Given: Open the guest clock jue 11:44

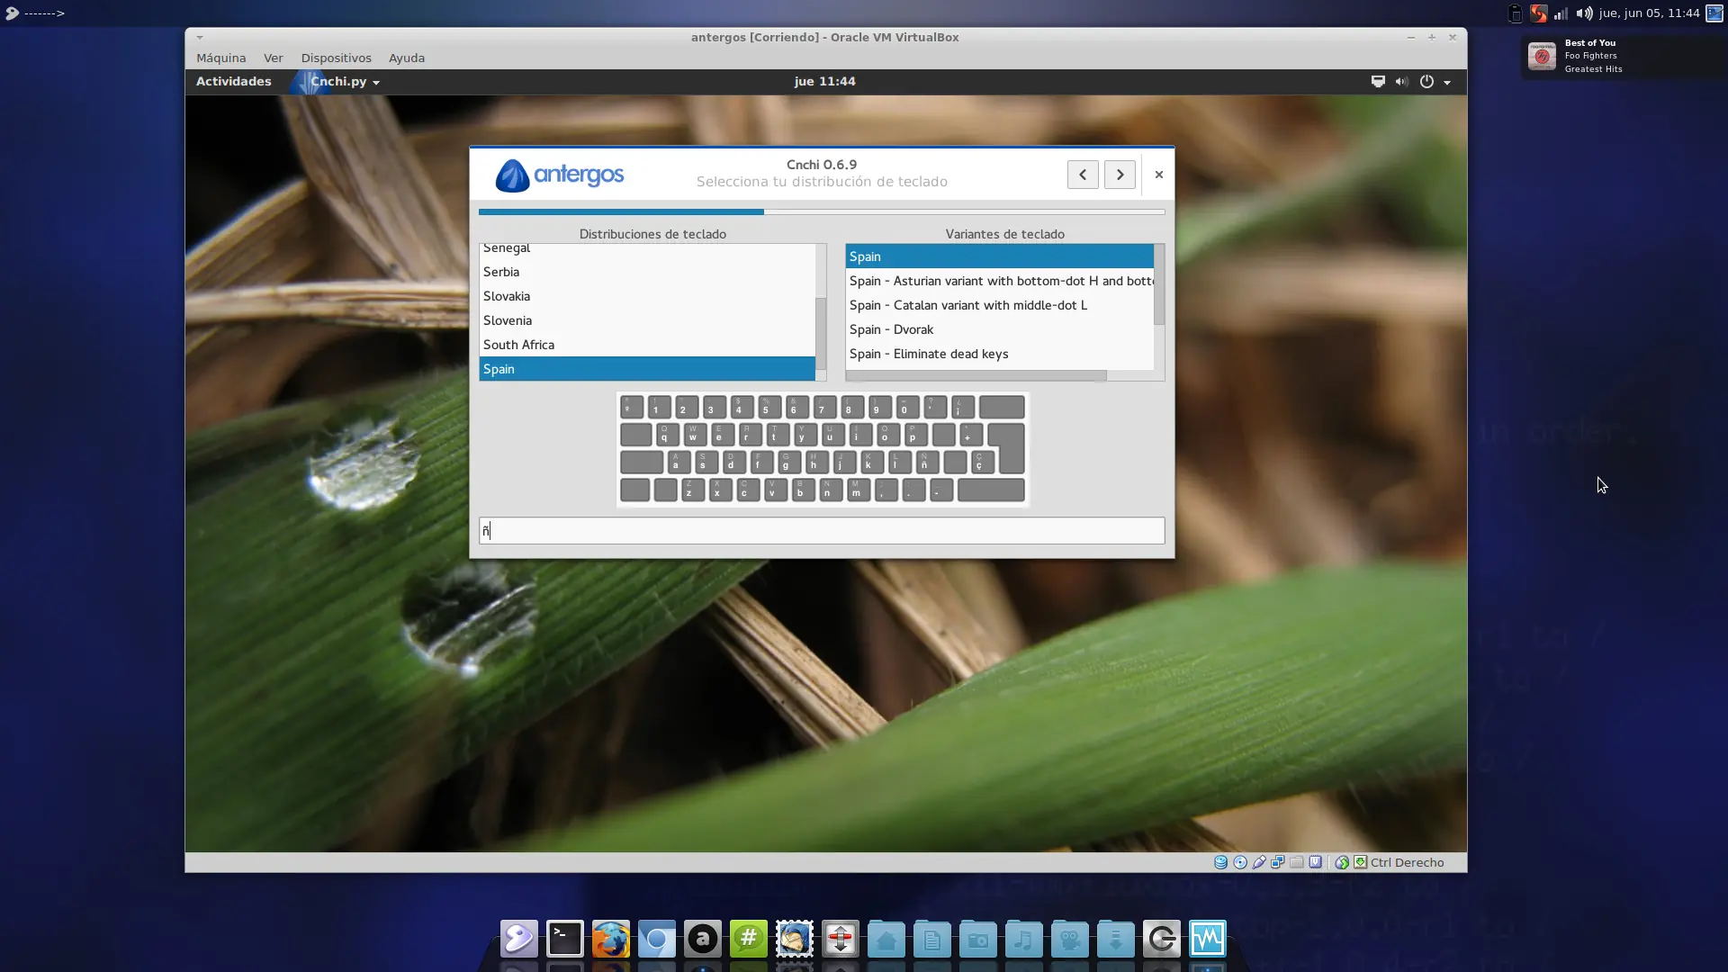Looking at the screenshot, I should [x=824, y=81].
